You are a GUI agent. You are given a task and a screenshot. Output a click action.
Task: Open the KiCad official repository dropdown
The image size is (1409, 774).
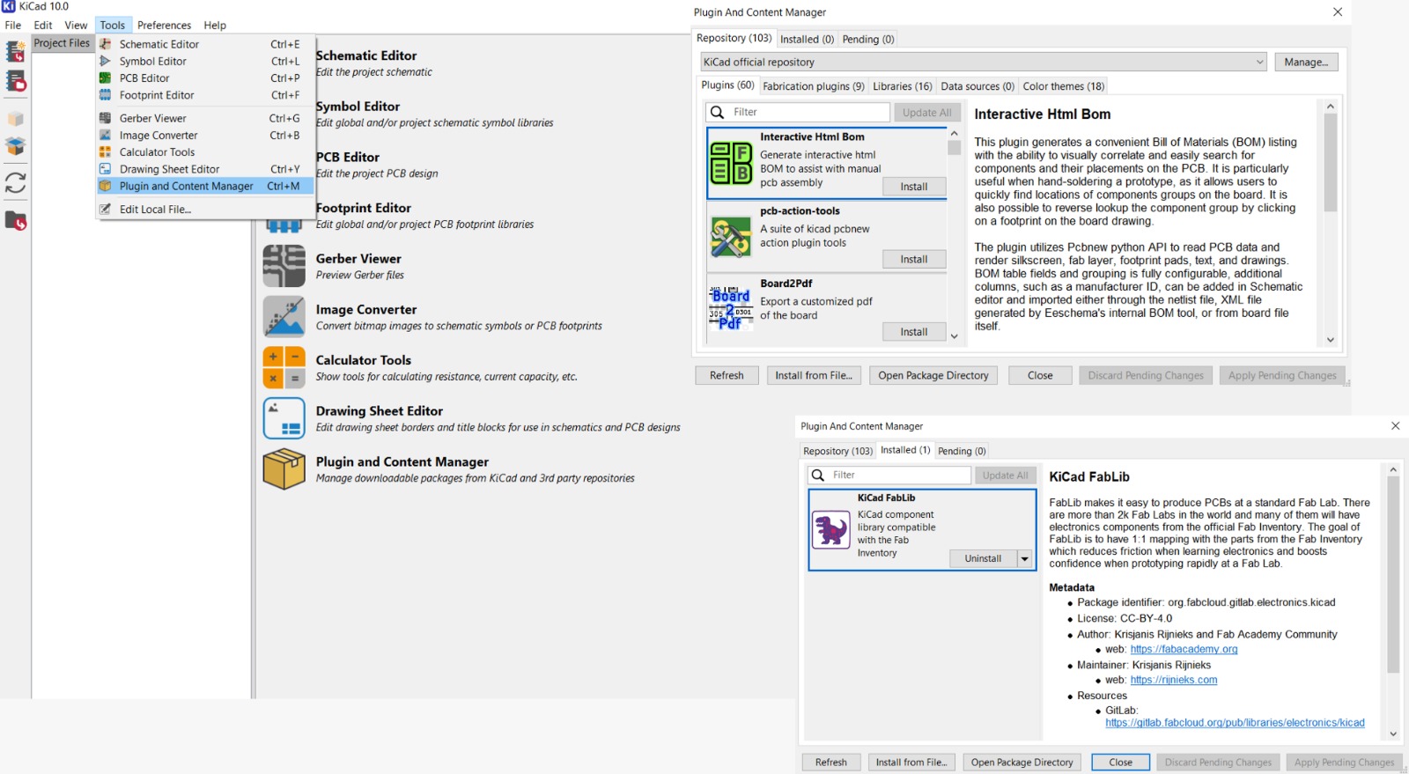tap(984, 62)
